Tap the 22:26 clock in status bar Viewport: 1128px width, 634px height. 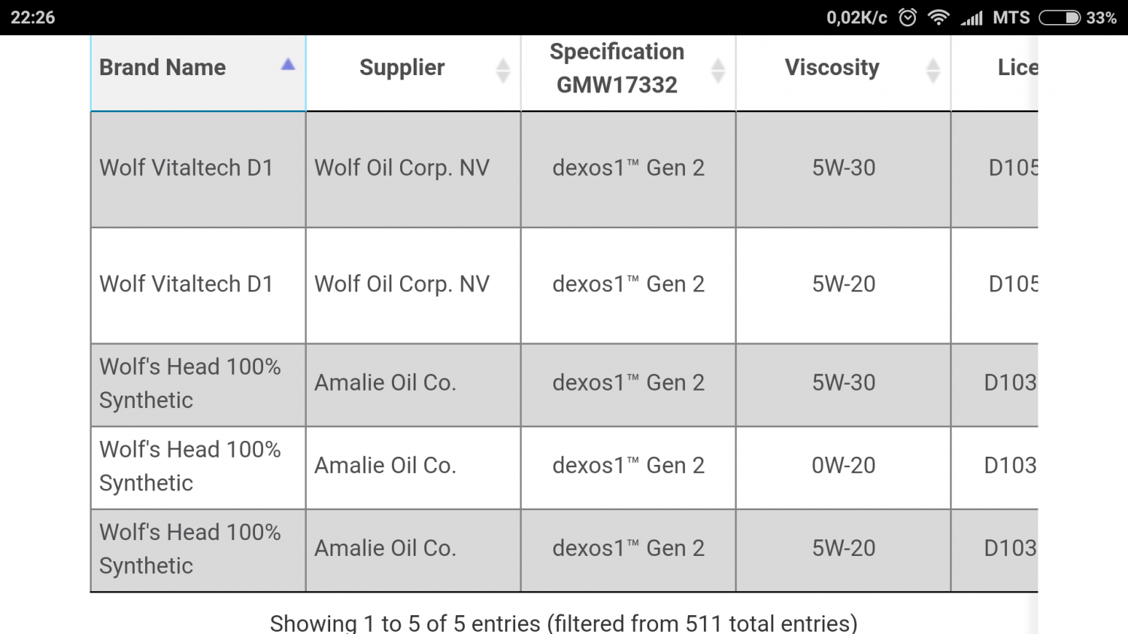[x=33, y=17]
